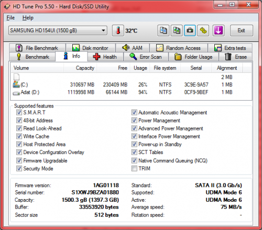Click the 310697 MB capacity value

[x=82, y=85]
